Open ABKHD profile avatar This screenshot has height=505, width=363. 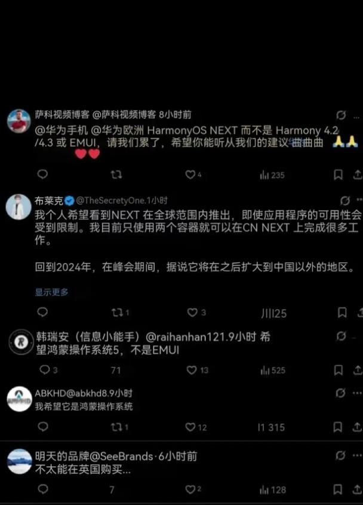pos(19,399)
